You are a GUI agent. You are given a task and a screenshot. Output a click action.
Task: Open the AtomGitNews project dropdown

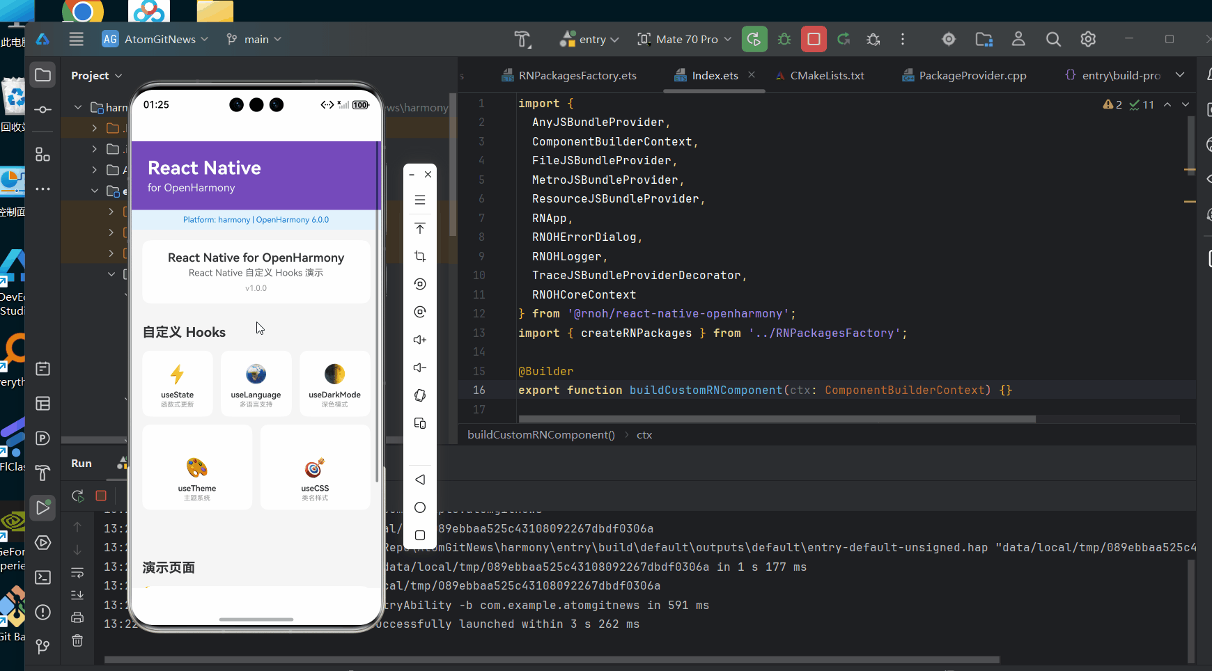[155, 40]
